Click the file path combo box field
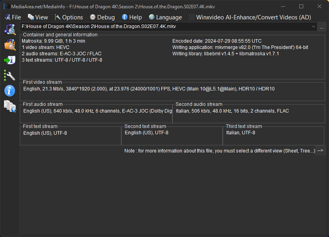The image size is (329, 237). pyautogui.click(x=168, y=26)
